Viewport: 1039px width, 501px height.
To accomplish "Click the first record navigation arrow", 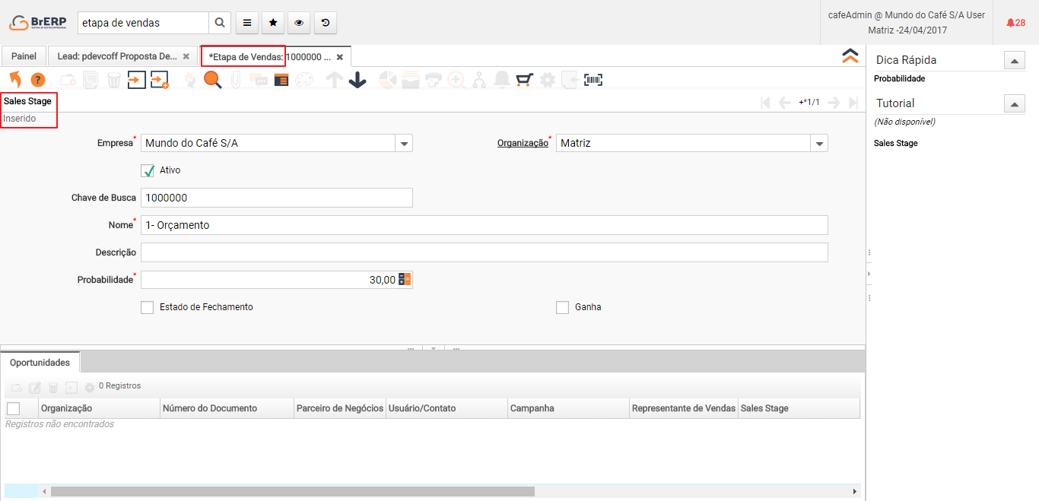I will click(766, 103).
